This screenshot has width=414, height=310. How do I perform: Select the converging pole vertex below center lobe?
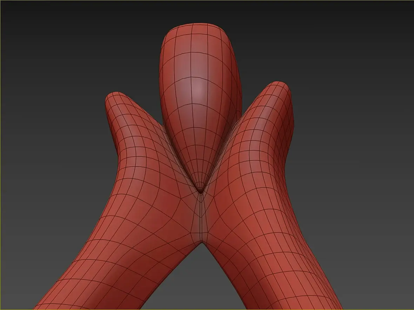pos(200,192)
